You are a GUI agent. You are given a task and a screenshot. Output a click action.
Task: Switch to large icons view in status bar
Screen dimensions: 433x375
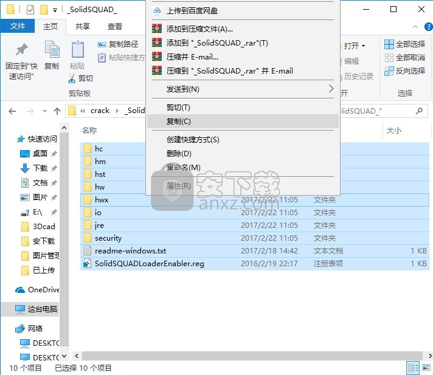click(426, 368)
